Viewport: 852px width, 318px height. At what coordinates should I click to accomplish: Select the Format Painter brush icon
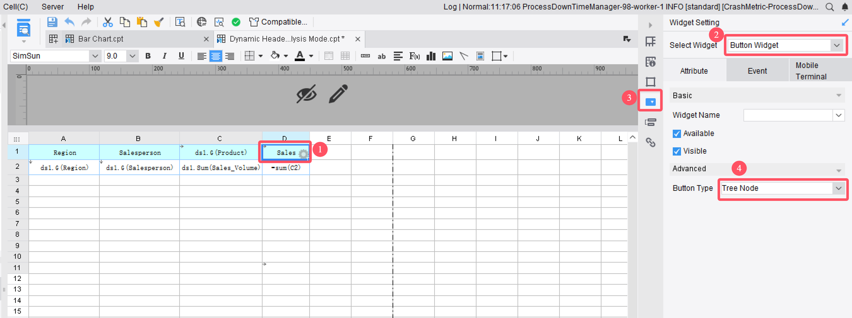point(159,22)
